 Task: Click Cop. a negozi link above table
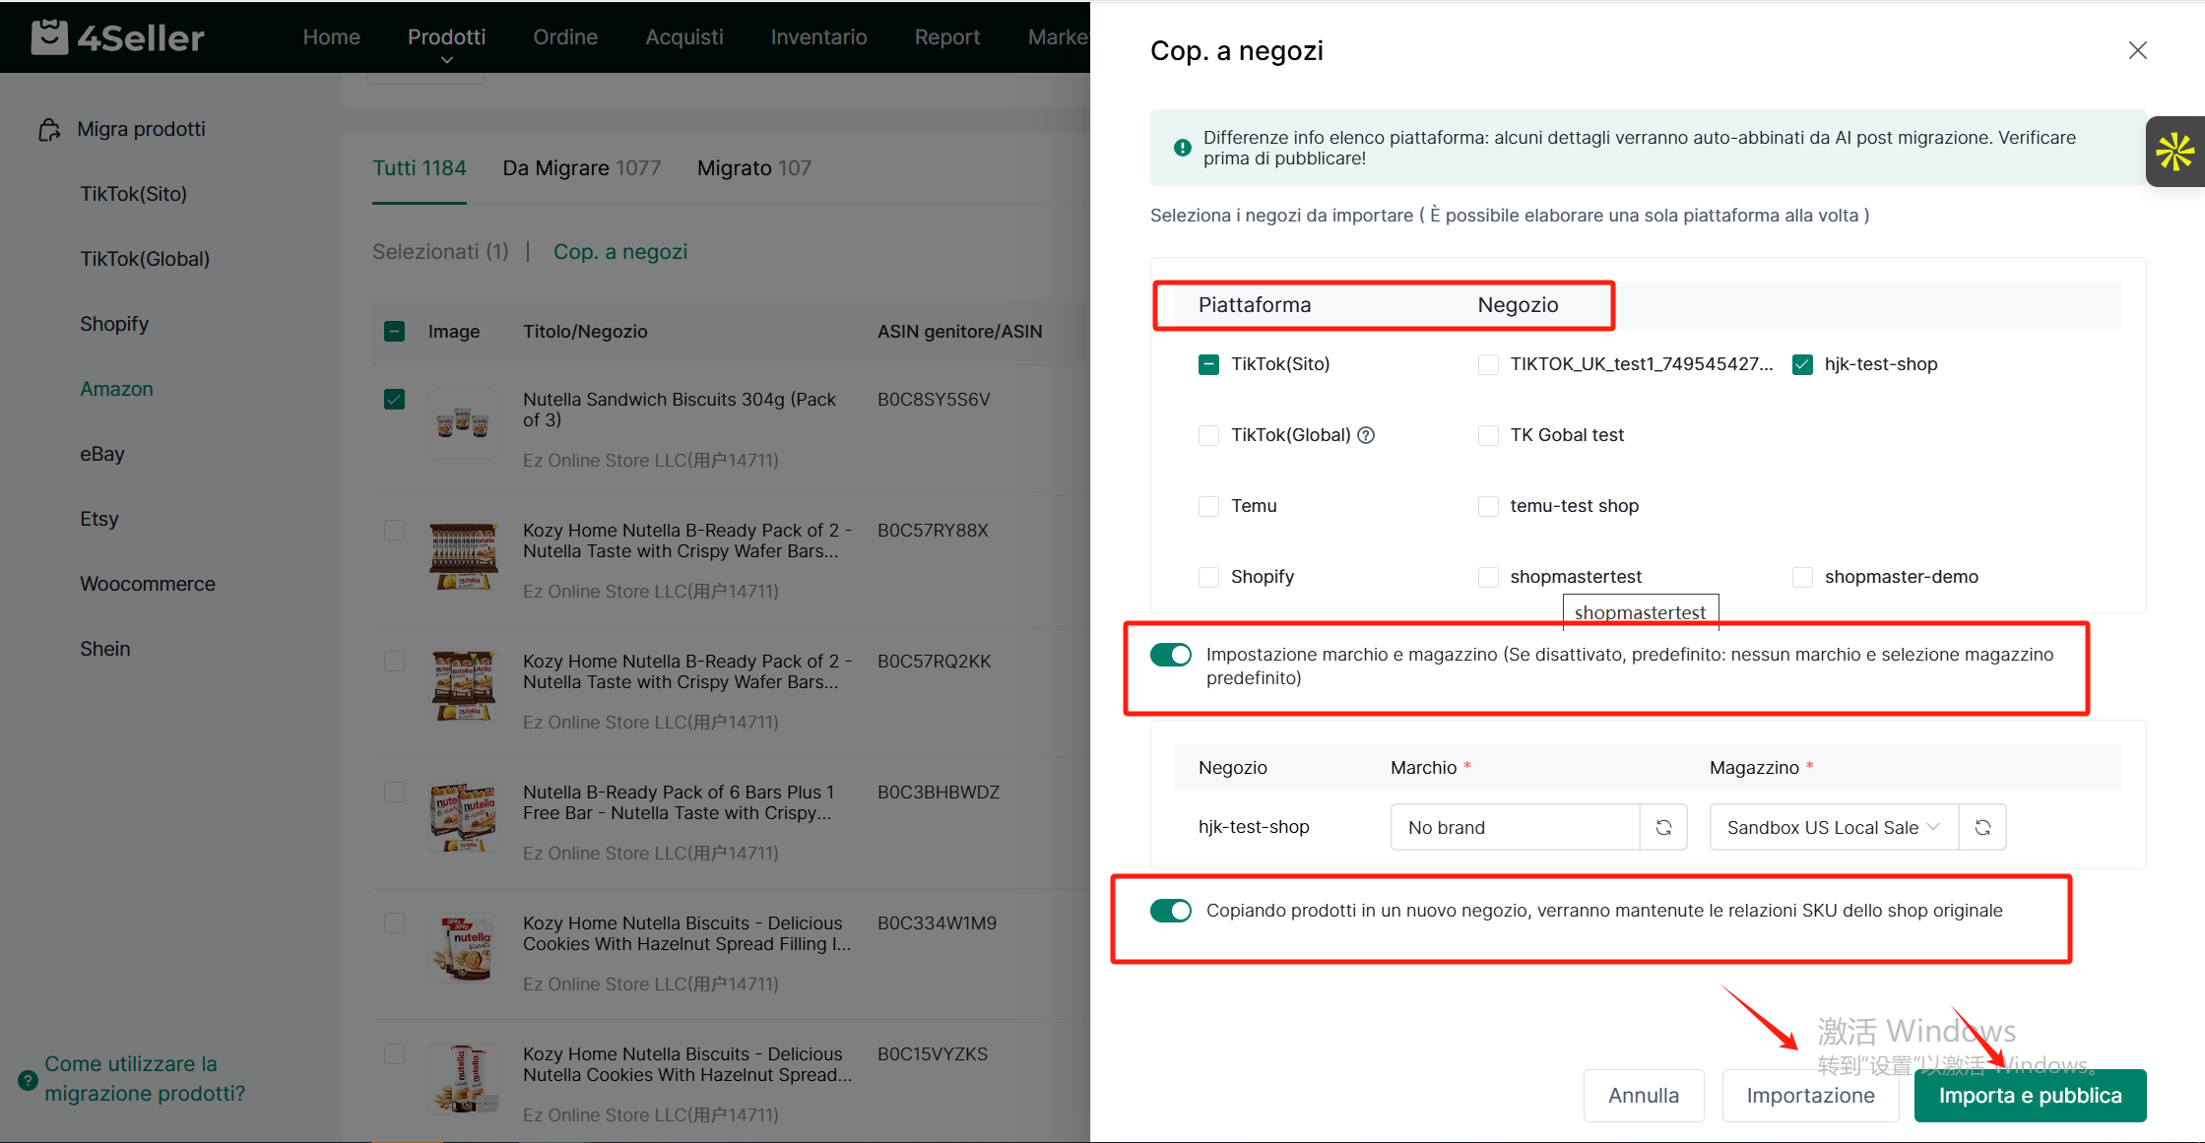coord(620,252)
